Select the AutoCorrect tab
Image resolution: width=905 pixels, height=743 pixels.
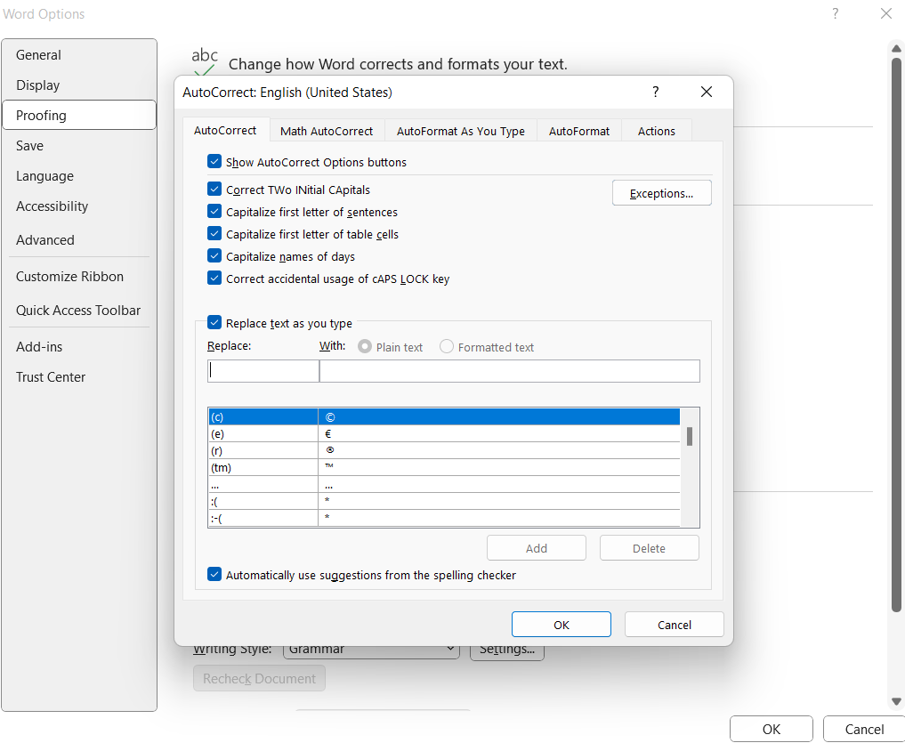coord(225,131)
